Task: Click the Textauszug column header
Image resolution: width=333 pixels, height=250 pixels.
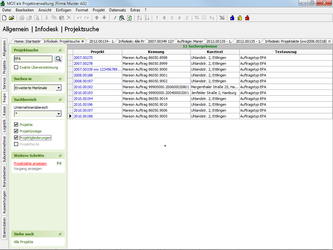Action: [286, 52]
